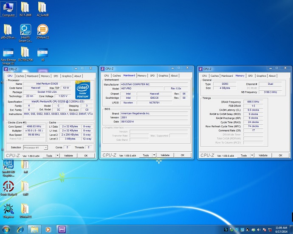293x234 pixels.
Task: Click the NB Frequency 3199.3 MHz value
Action: click(x=270, y=92)
